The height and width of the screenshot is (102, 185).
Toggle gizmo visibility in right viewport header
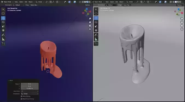pos(160,2)
